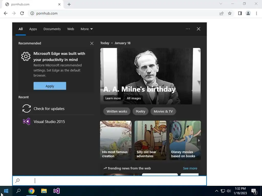262x196 pixels.
Task: Select the Poetry chip
Action: tap(140, 111)
